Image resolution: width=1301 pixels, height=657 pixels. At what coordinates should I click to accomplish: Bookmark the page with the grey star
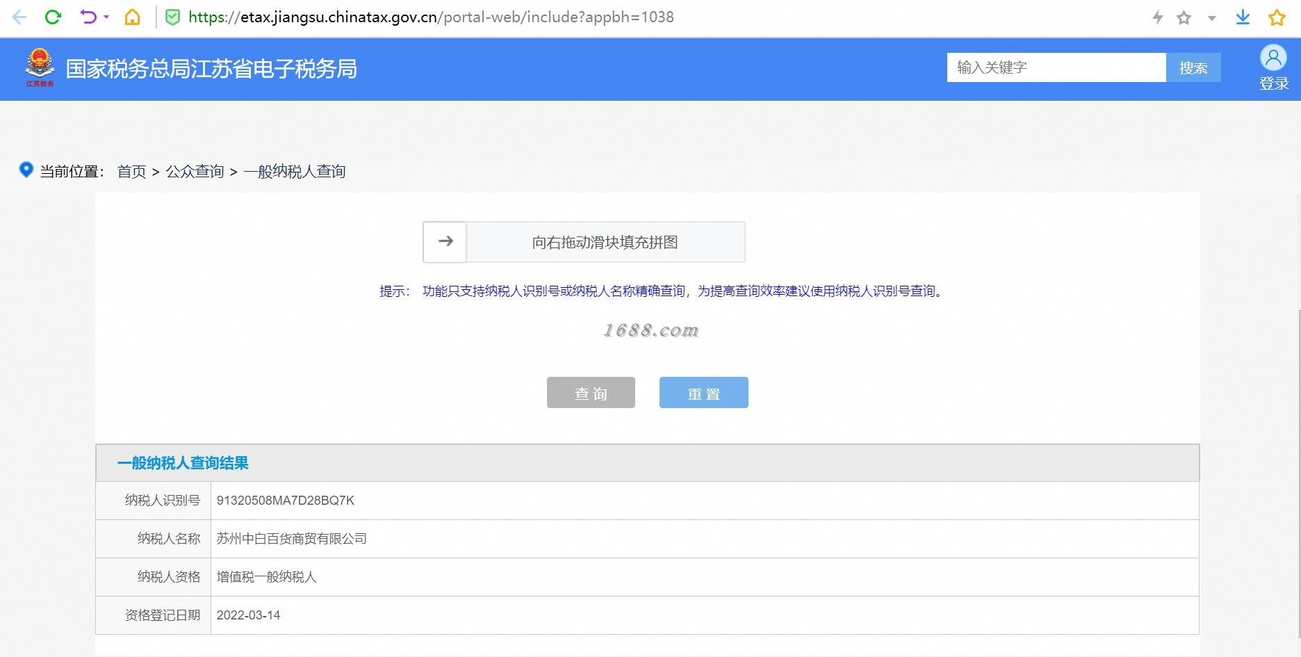click(x=1184, y=18)
